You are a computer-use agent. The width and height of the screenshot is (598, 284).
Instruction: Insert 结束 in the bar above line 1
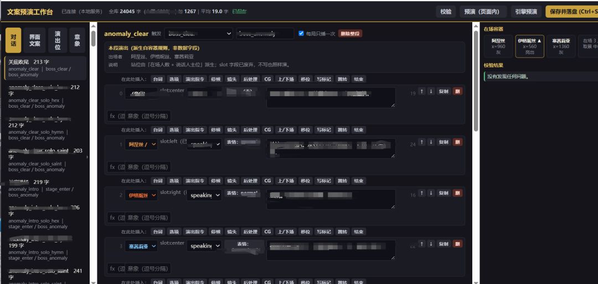tap(358, 130)
